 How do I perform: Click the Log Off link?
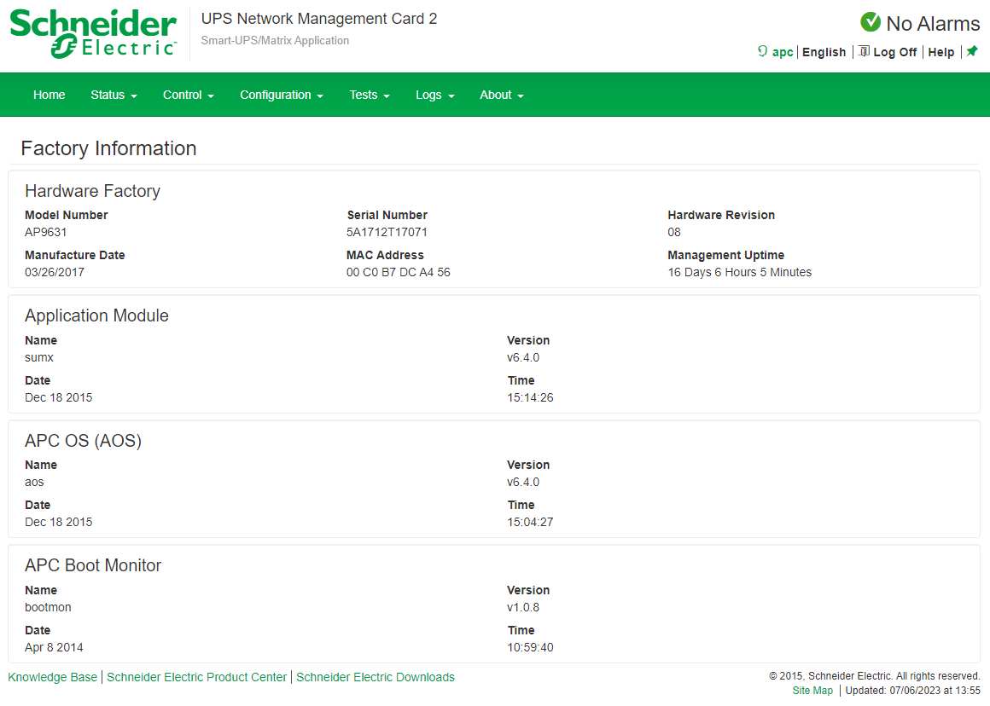pos(894,52)
